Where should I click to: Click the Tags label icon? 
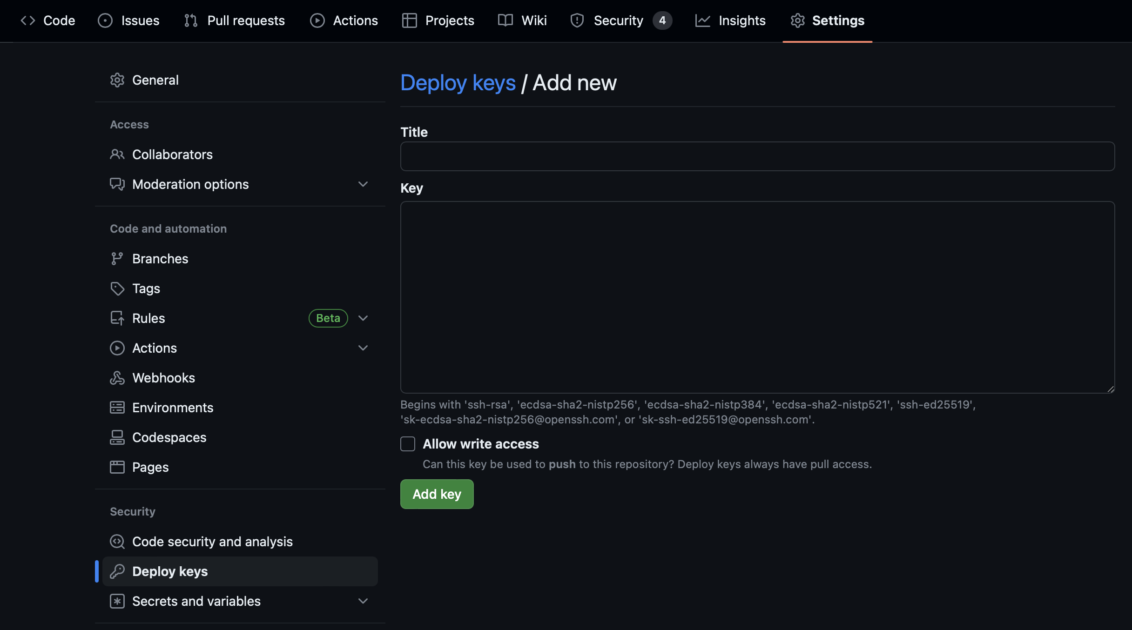click(117, 288)
